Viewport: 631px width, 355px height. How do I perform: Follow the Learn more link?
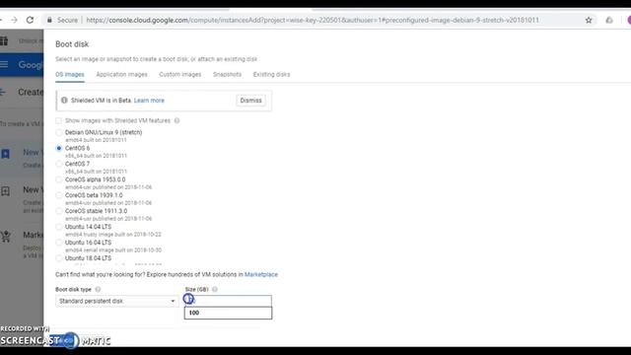(149, 101)
